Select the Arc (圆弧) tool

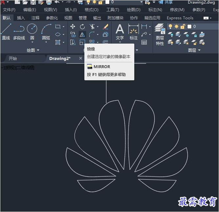point(46,31)
